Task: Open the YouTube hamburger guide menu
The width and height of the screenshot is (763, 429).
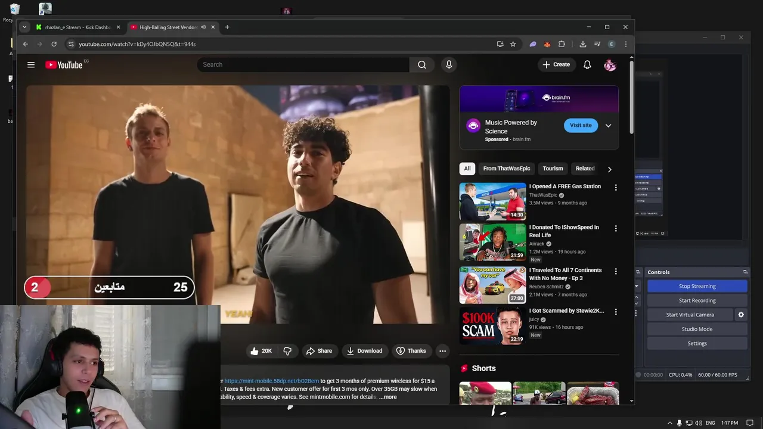Action: [31, 65]
